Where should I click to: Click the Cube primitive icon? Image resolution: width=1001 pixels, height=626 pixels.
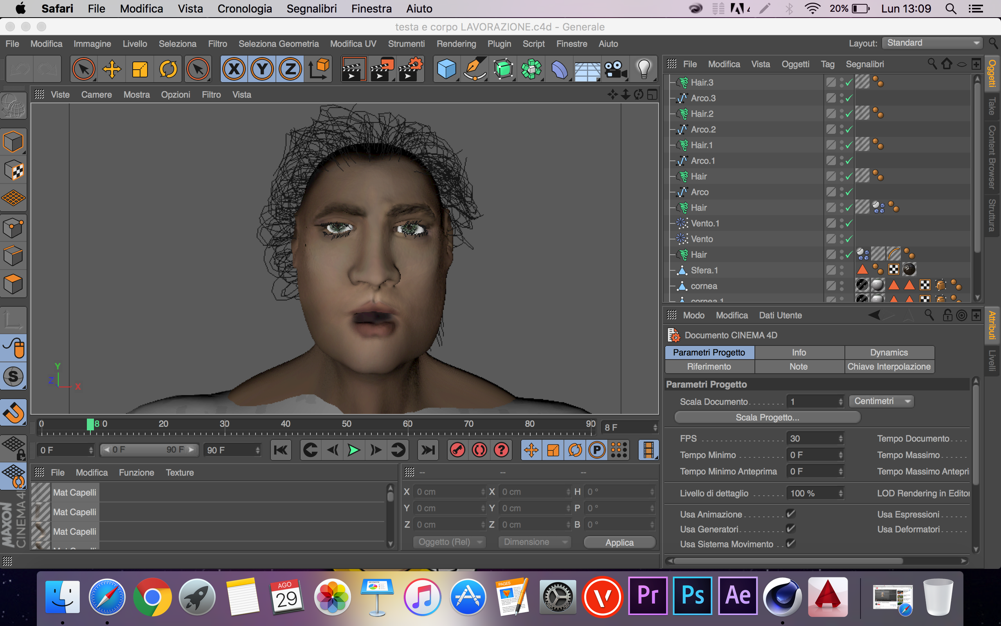446,69
